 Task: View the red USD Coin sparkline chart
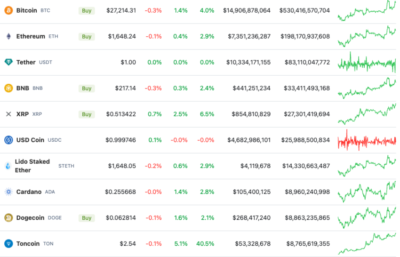pyautogui.click(x=367, y=140)
